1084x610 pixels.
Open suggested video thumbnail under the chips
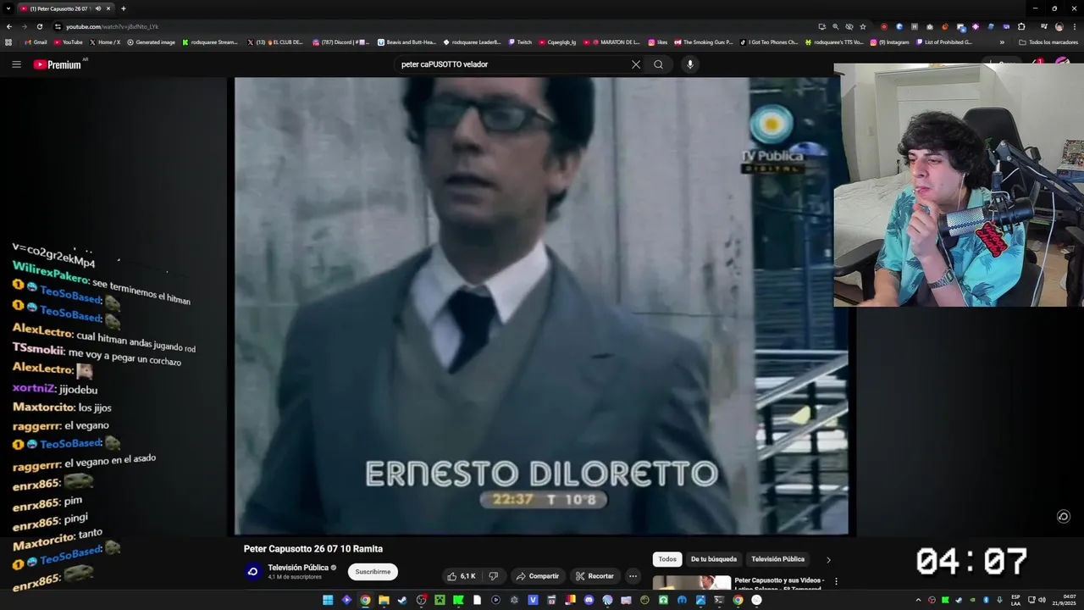pyautogui.click(x=691, y=583)
